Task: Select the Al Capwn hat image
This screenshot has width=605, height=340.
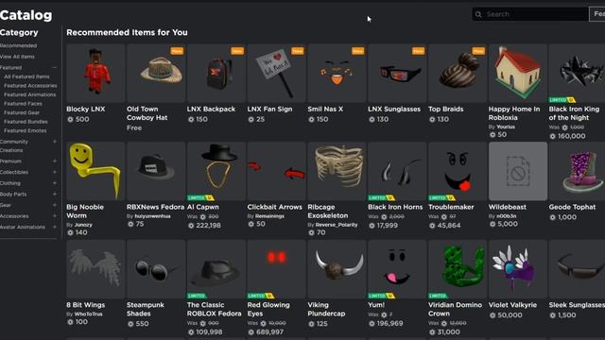Action: click(216, 171)
